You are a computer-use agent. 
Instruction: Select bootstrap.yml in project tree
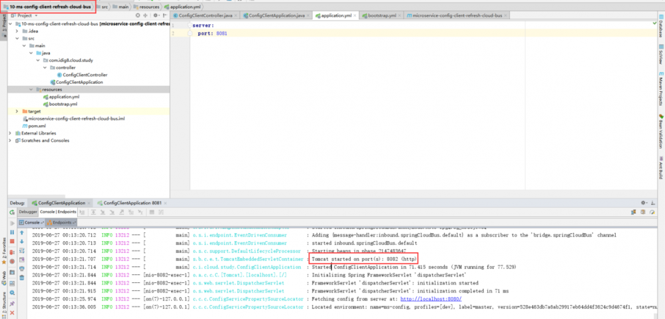pos(60,104)
